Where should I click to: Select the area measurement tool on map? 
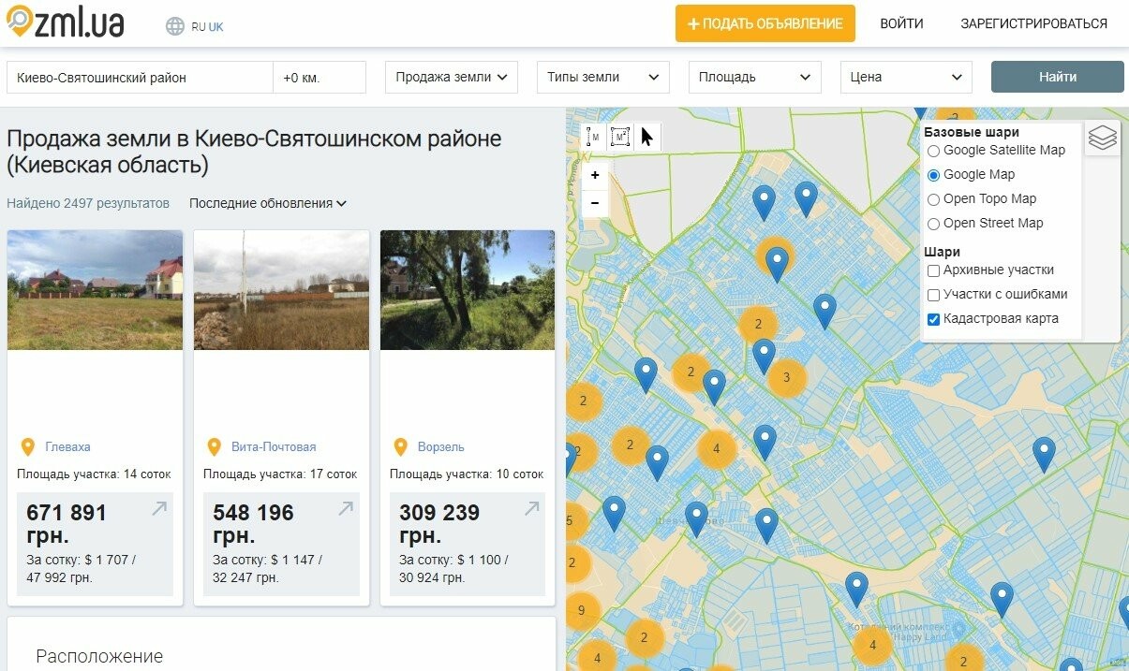[x=619, y=138]
